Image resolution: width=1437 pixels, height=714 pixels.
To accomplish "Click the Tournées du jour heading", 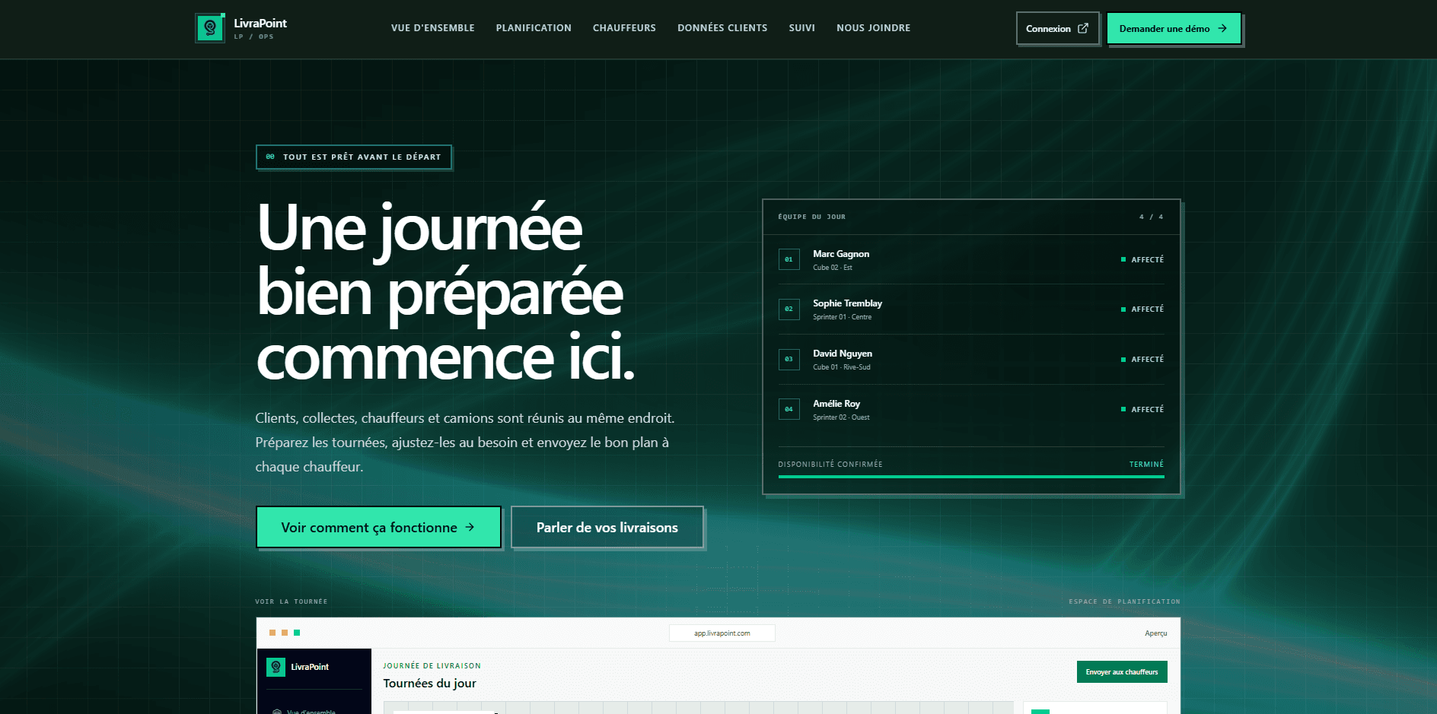I will tap(429, 683).
